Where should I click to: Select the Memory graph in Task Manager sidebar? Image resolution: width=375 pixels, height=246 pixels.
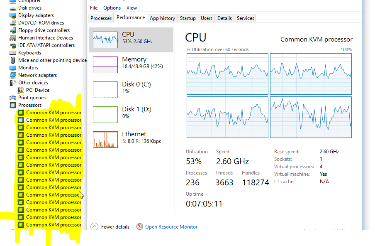[x=105, y=64]
